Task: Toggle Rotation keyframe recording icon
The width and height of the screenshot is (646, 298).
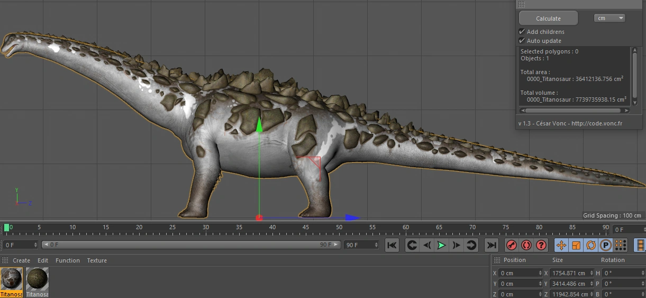Action: point(591,245)
